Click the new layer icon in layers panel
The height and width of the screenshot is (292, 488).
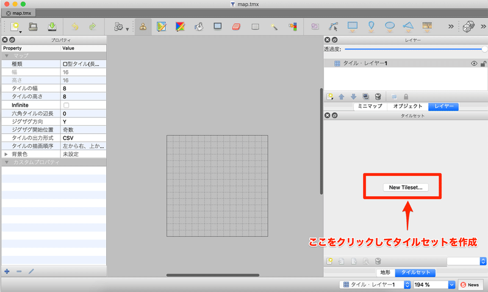[329, 97]
